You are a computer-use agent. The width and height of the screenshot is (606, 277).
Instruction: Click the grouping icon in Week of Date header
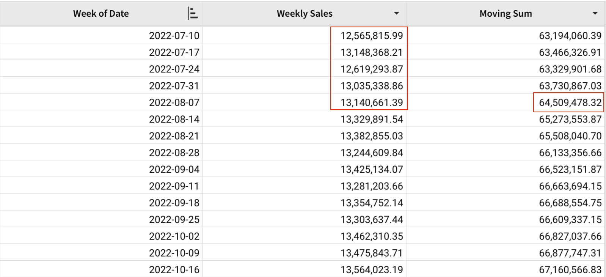tap(193, 14)
